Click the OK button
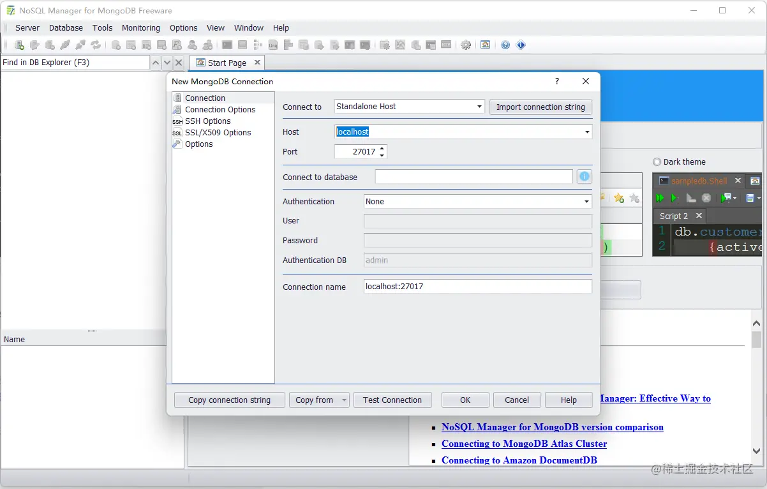 465,400
